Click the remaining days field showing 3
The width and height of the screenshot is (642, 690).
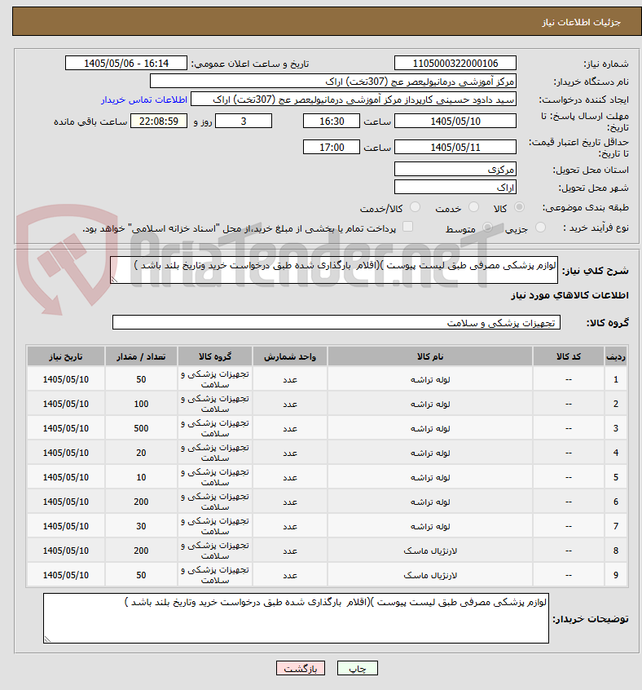pyautogui.click(x=244, y=121)
